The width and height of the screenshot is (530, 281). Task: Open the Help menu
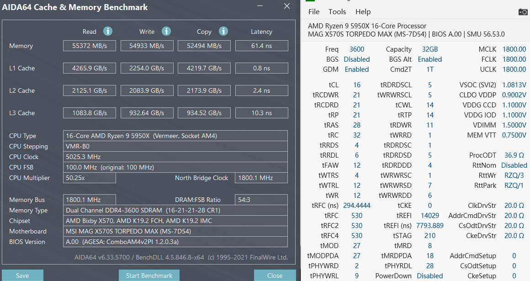363,12
